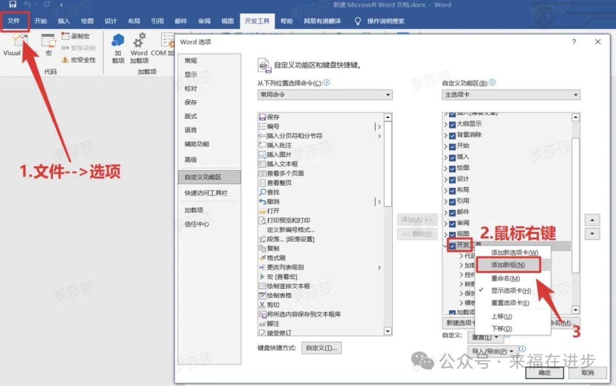Toggle 大纲显示 tab checkbox
Image resolution: width=616 pixels, height=386 pixels.
point(452,124)
